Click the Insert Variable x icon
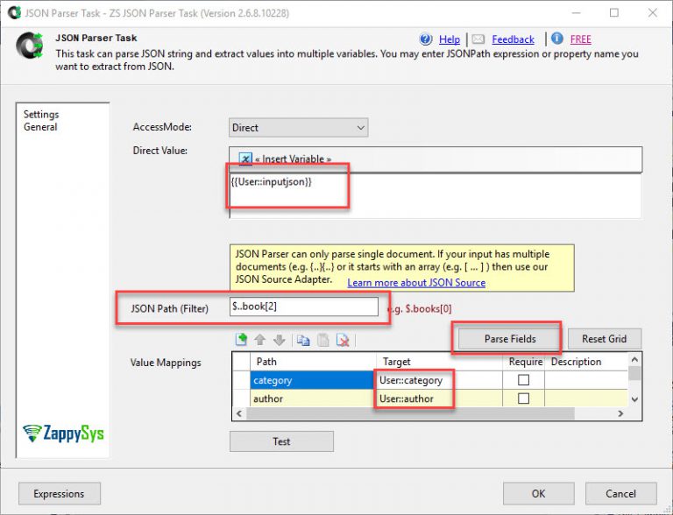The height and width of the screenshot is (515, 673). [245, 159]
